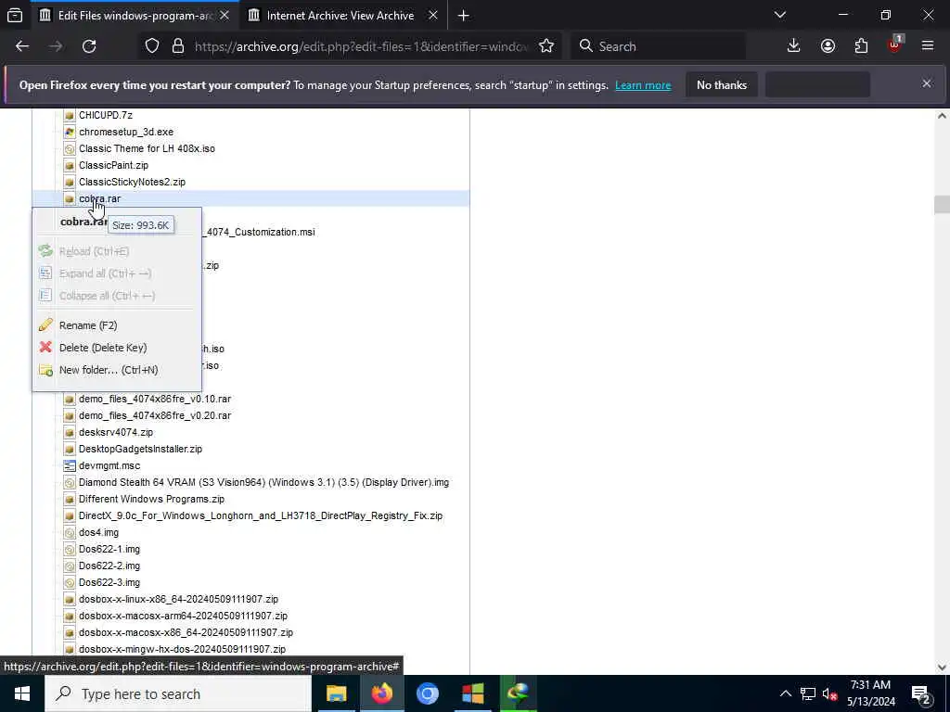
Task: Open the Firefox account icon
Action: click(x=828, y=46)
